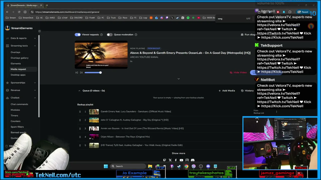Open Windows Start menu
321x180 pixels.
pyautogui.click(x=106, y=166)
